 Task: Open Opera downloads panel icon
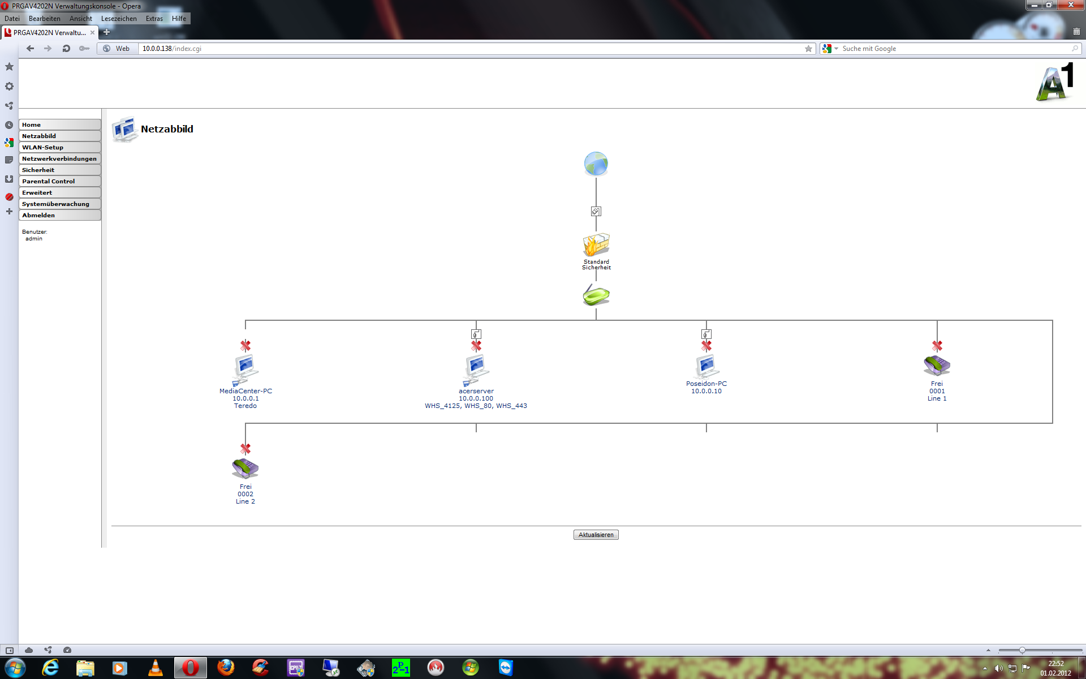click(x=9, y=179)
